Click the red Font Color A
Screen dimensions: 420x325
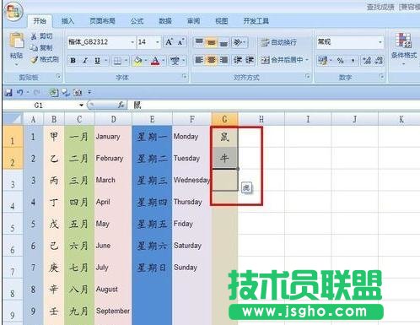coord(155,61)
